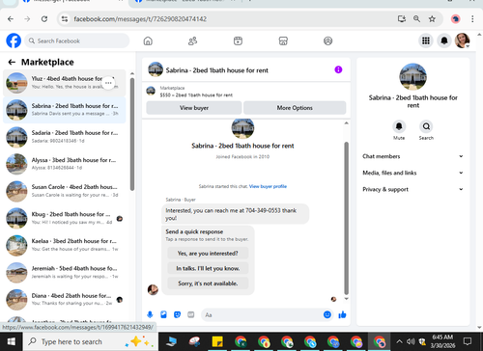Choose a GIF from the GIF icon

191,314
